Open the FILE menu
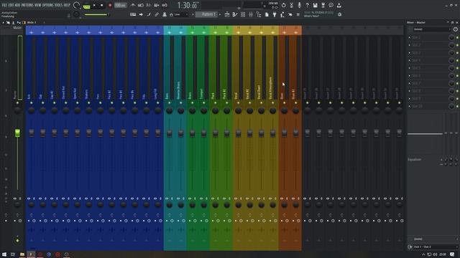The height and width of the screenshot is (258, 460). tap(4, 5)
